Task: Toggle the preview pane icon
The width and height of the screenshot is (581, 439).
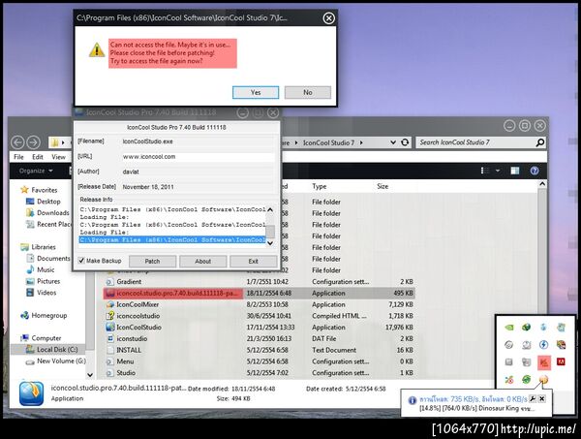Action: [x=515, y=171]
